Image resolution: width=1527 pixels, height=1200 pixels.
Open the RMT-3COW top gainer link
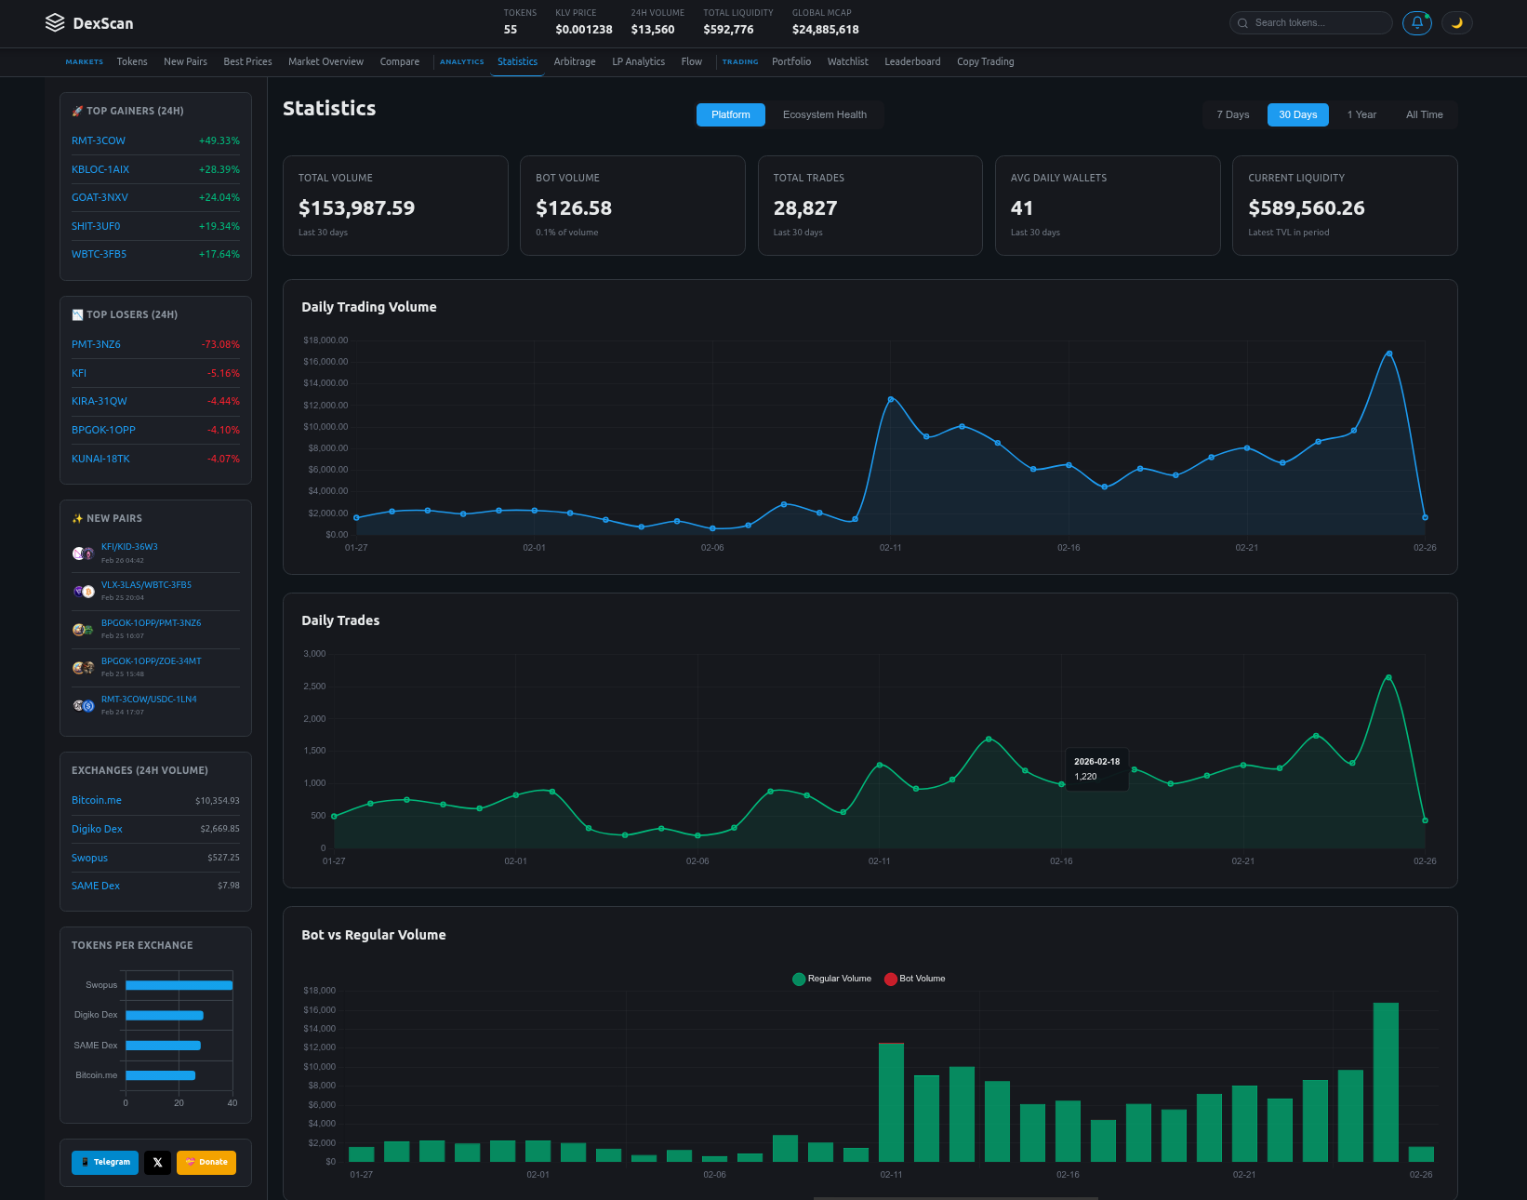99,141
